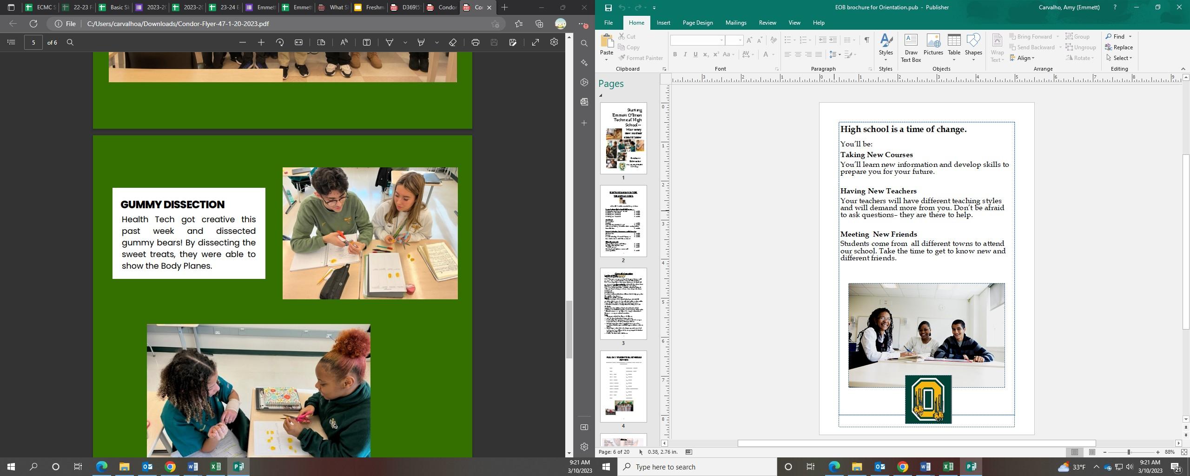The image size is (1190, 476).
Task: Select the PDF Draw pen tool
Action: (390, 42)
